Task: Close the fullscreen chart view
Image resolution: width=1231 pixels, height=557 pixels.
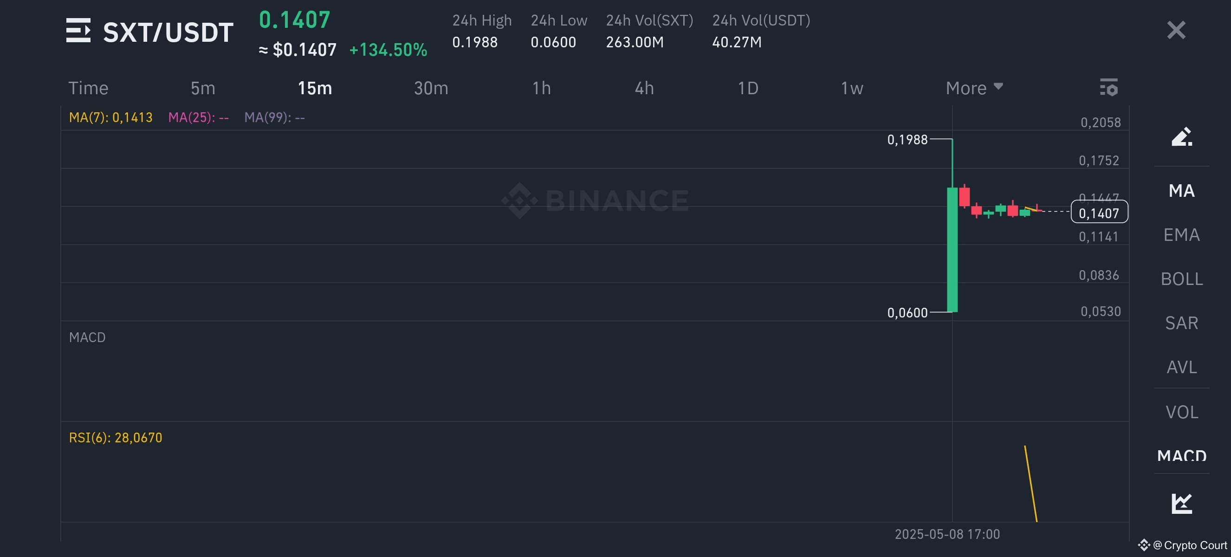Action: coord(1176,30)
